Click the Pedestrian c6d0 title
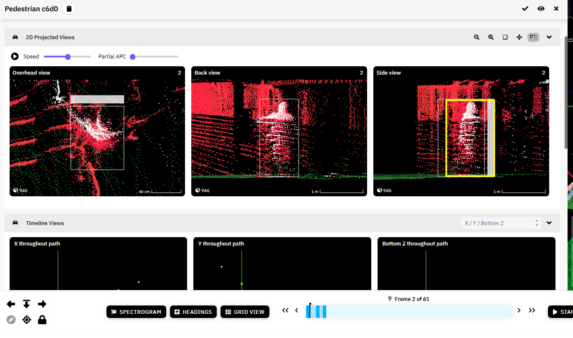This screenshot has height=338, width=573. coord(31,9)
